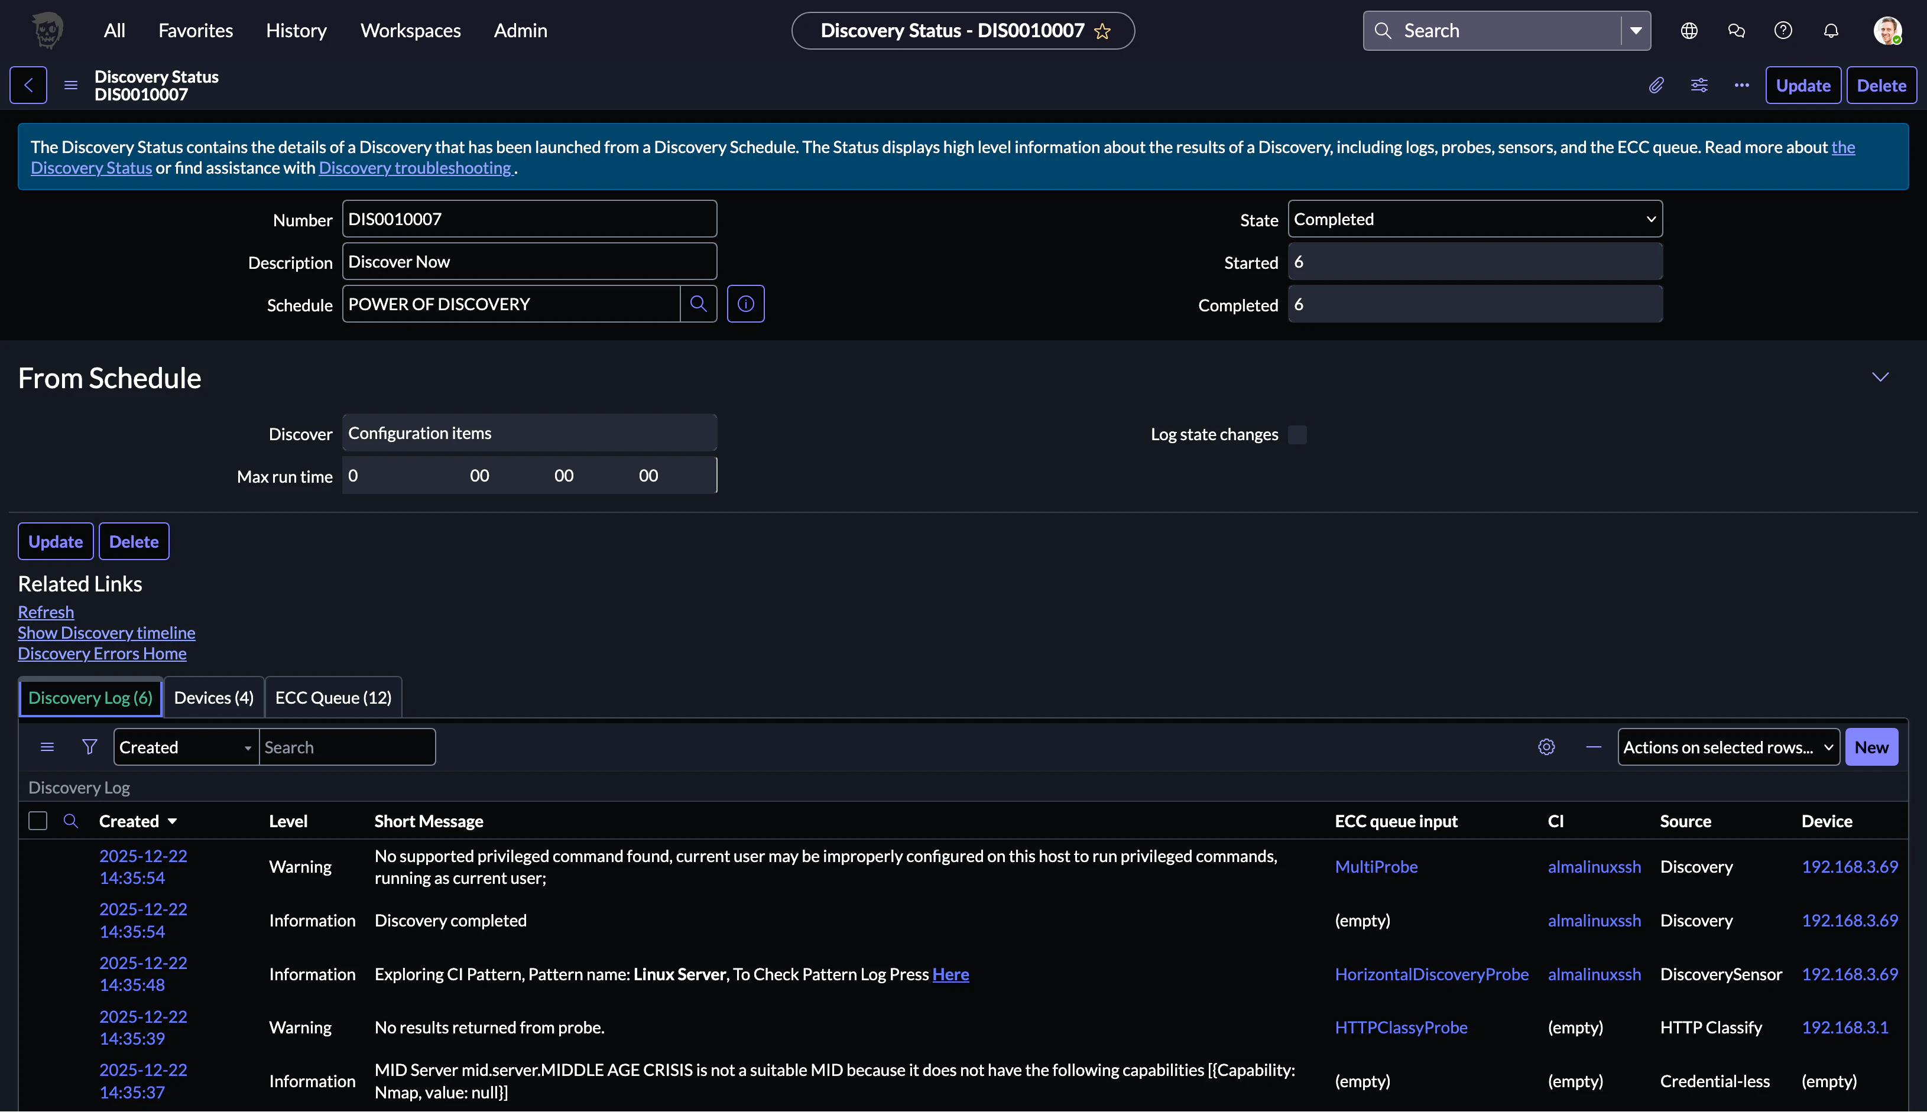Open the HTTPClassyProbe link

coord(1402,1028)
